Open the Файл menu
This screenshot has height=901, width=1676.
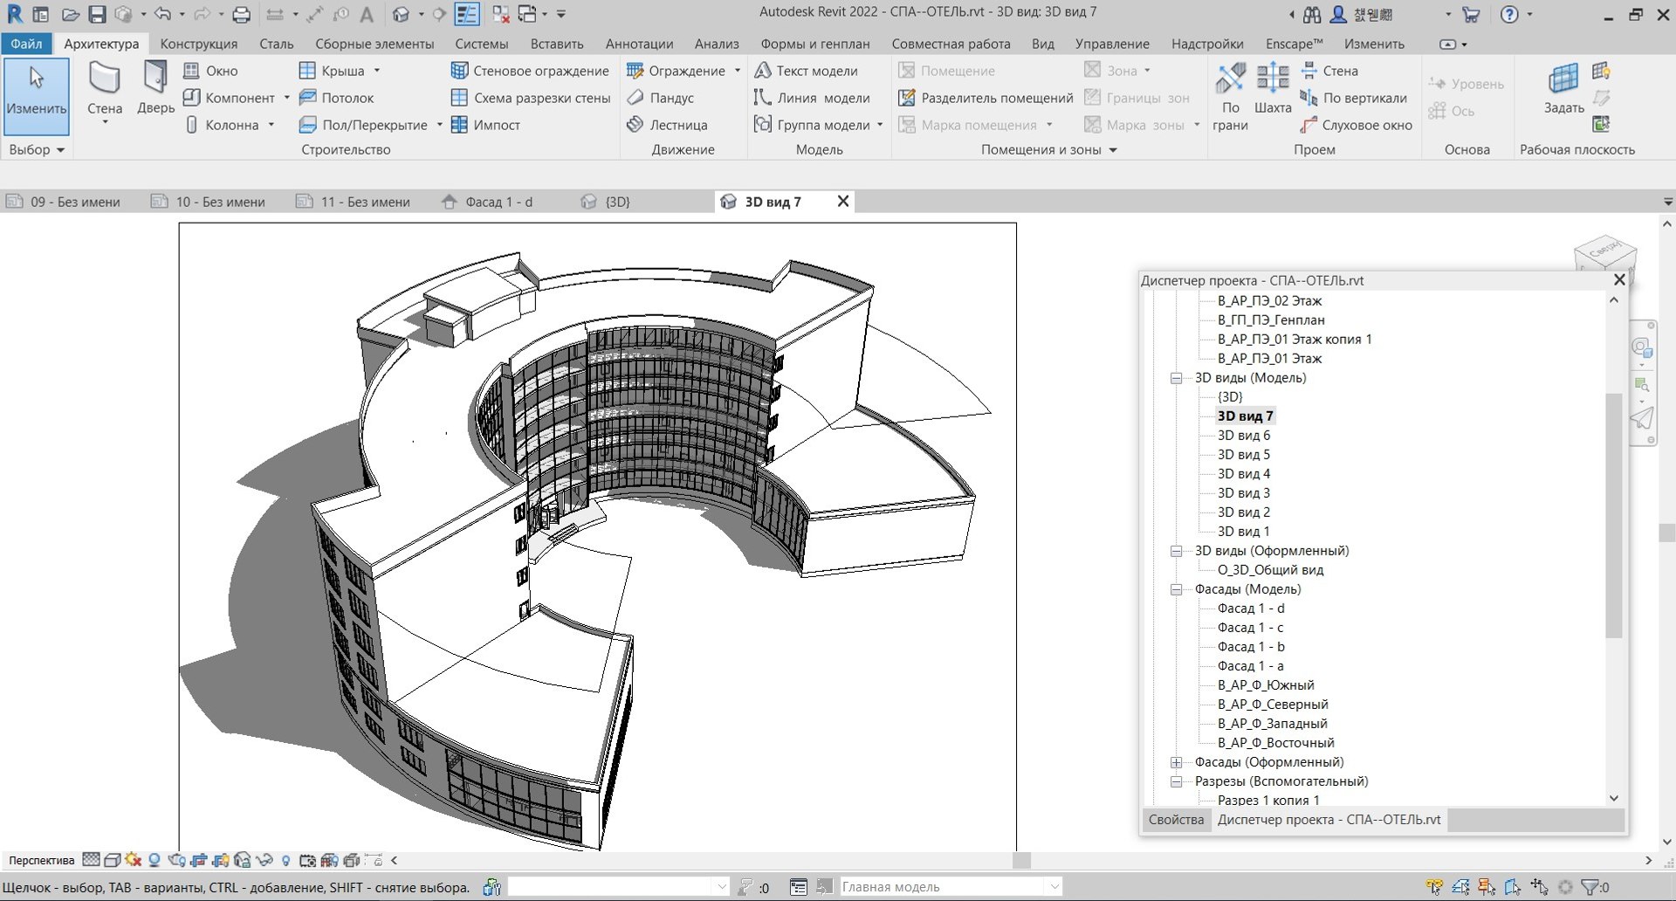26,44
